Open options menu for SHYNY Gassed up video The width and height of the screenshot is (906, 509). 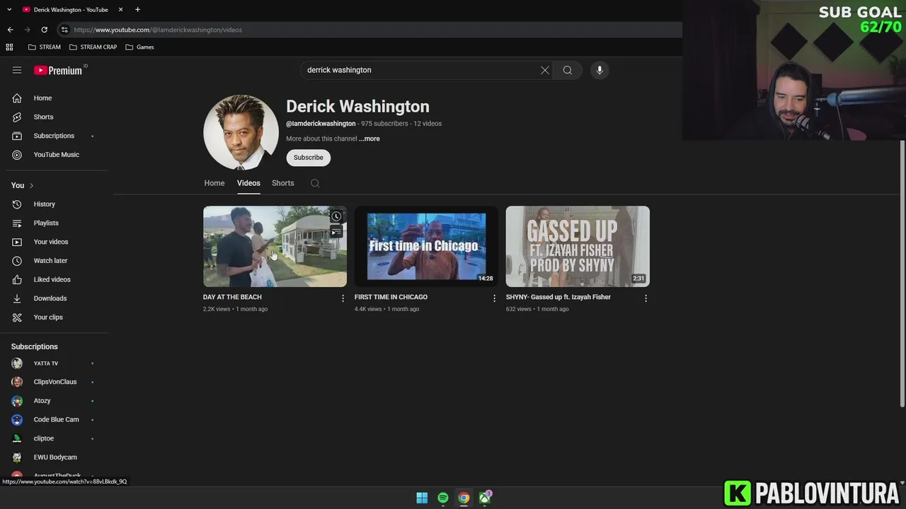(646, 298)
